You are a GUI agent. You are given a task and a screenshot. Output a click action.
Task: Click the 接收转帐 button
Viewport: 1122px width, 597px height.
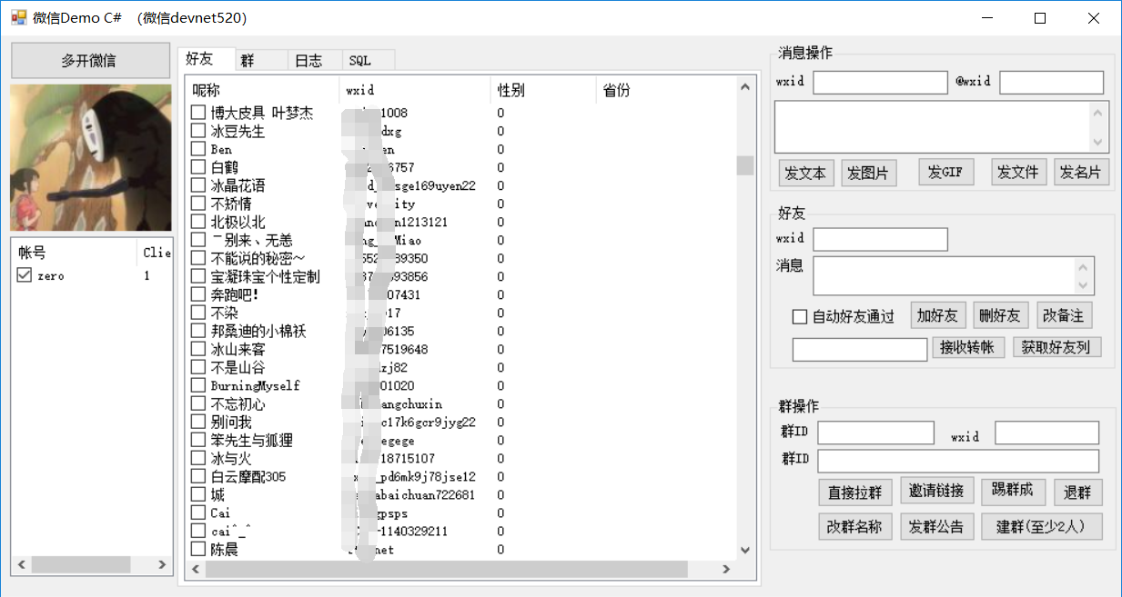click(x=968, y=347)
